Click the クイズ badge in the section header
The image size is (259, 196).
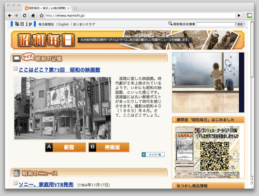(28, 57)
